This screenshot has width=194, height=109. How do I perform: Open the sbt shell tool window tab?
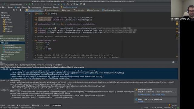coord(45,105)
